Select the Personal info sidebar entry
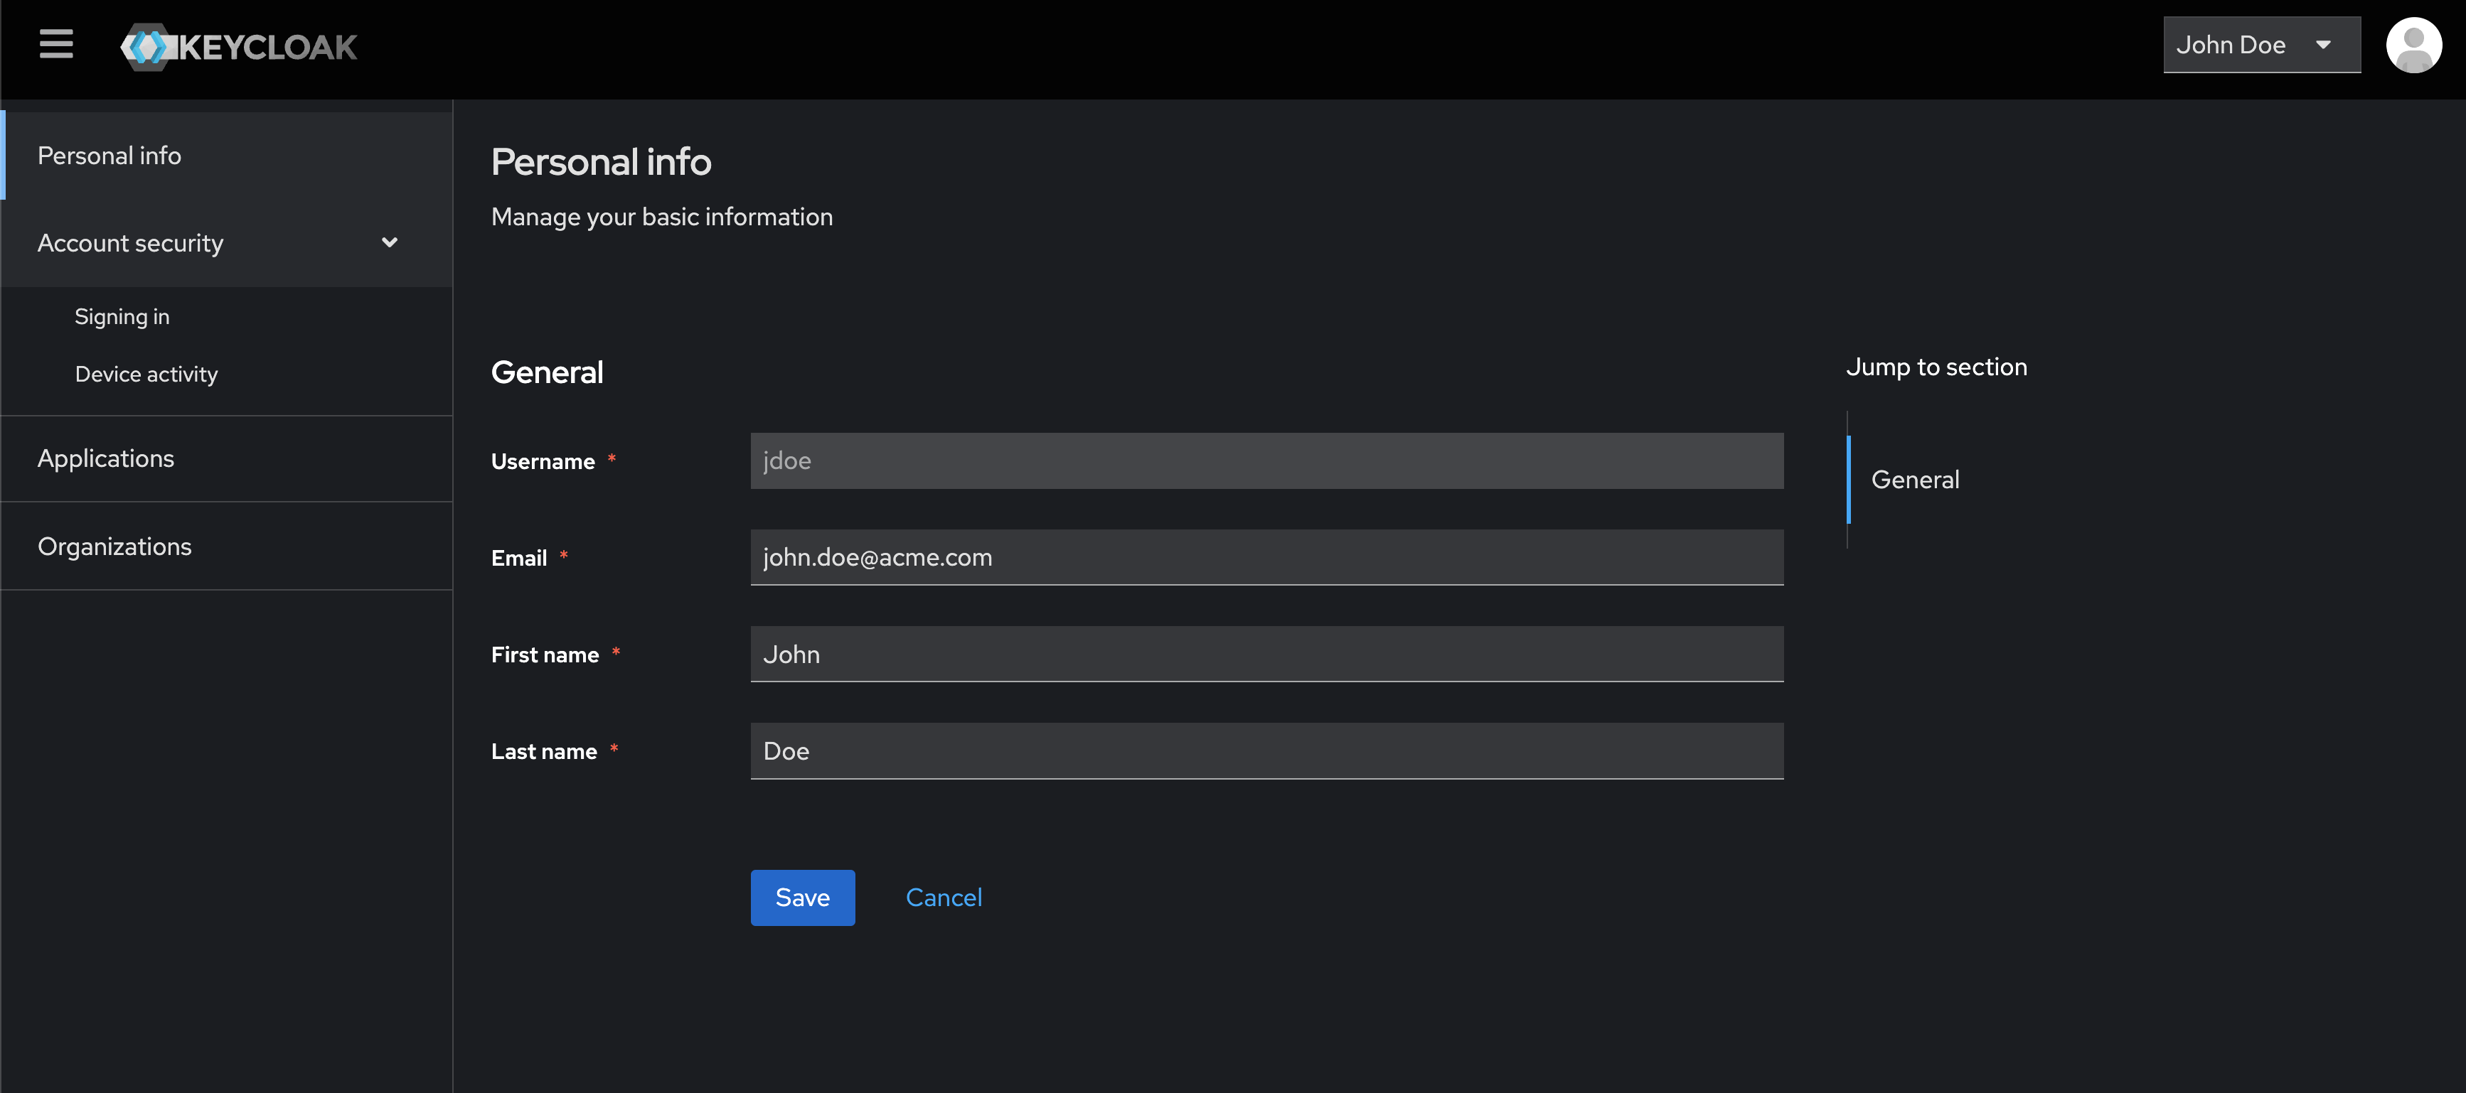The width and height of the screenshot is (2466, 1093). coord(109,155)
